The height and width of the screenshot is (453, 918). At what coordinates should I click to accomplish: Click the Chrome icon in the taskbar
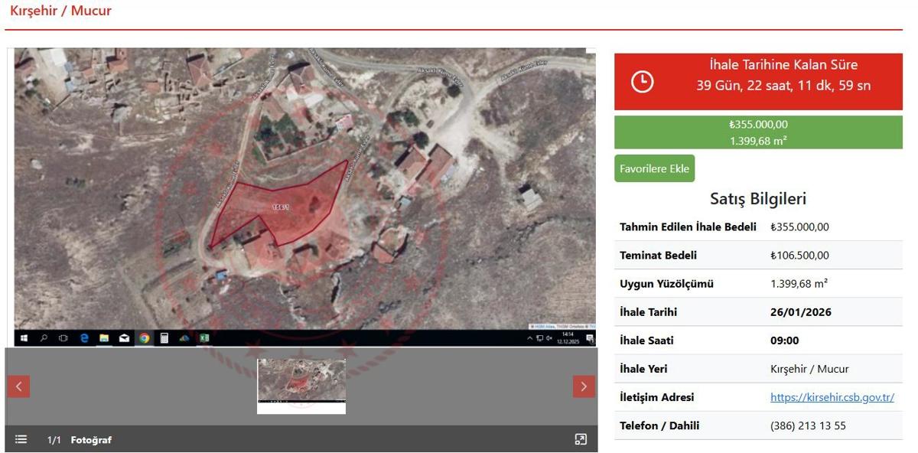point(144,338)
